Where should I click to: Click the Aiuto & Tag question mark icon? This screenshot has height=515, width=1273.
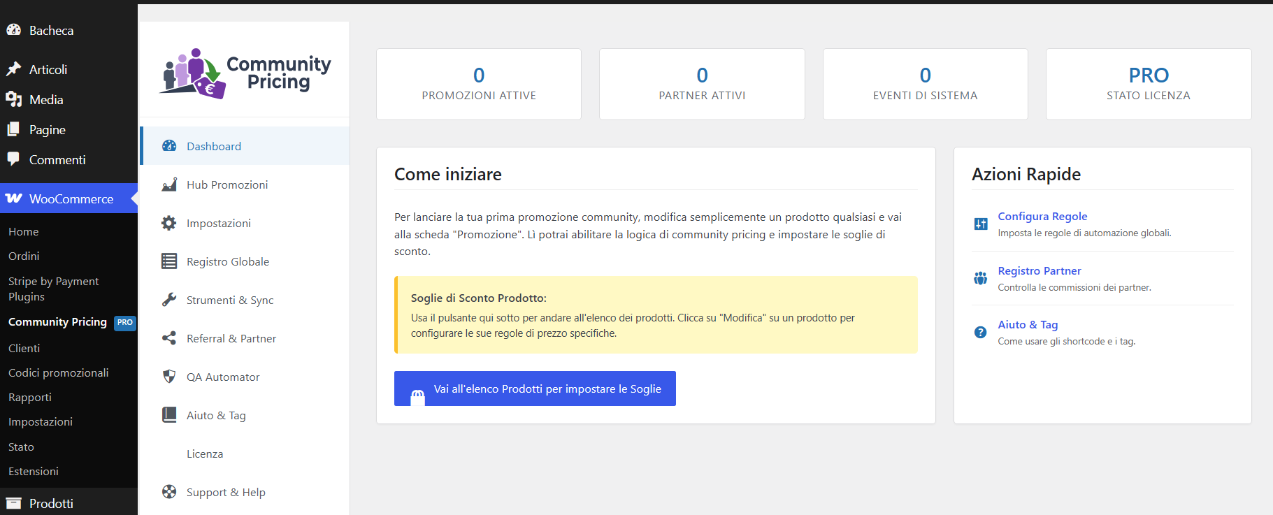(x=981, y=332)
